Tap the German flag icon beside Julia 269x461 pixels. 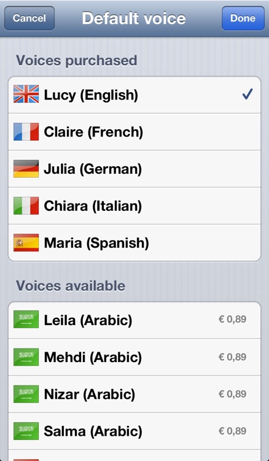coord(26,169)
